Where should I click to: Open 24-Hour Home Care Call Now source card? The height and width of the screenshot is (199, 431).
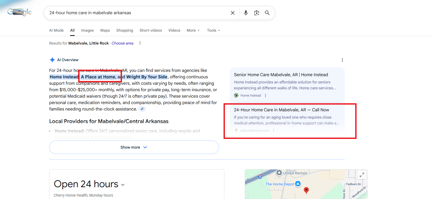(287, 120)
